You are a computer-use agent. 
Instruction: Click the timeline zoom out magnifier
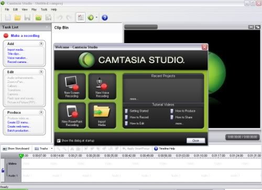pyautogui.click(x=64, y=149)
